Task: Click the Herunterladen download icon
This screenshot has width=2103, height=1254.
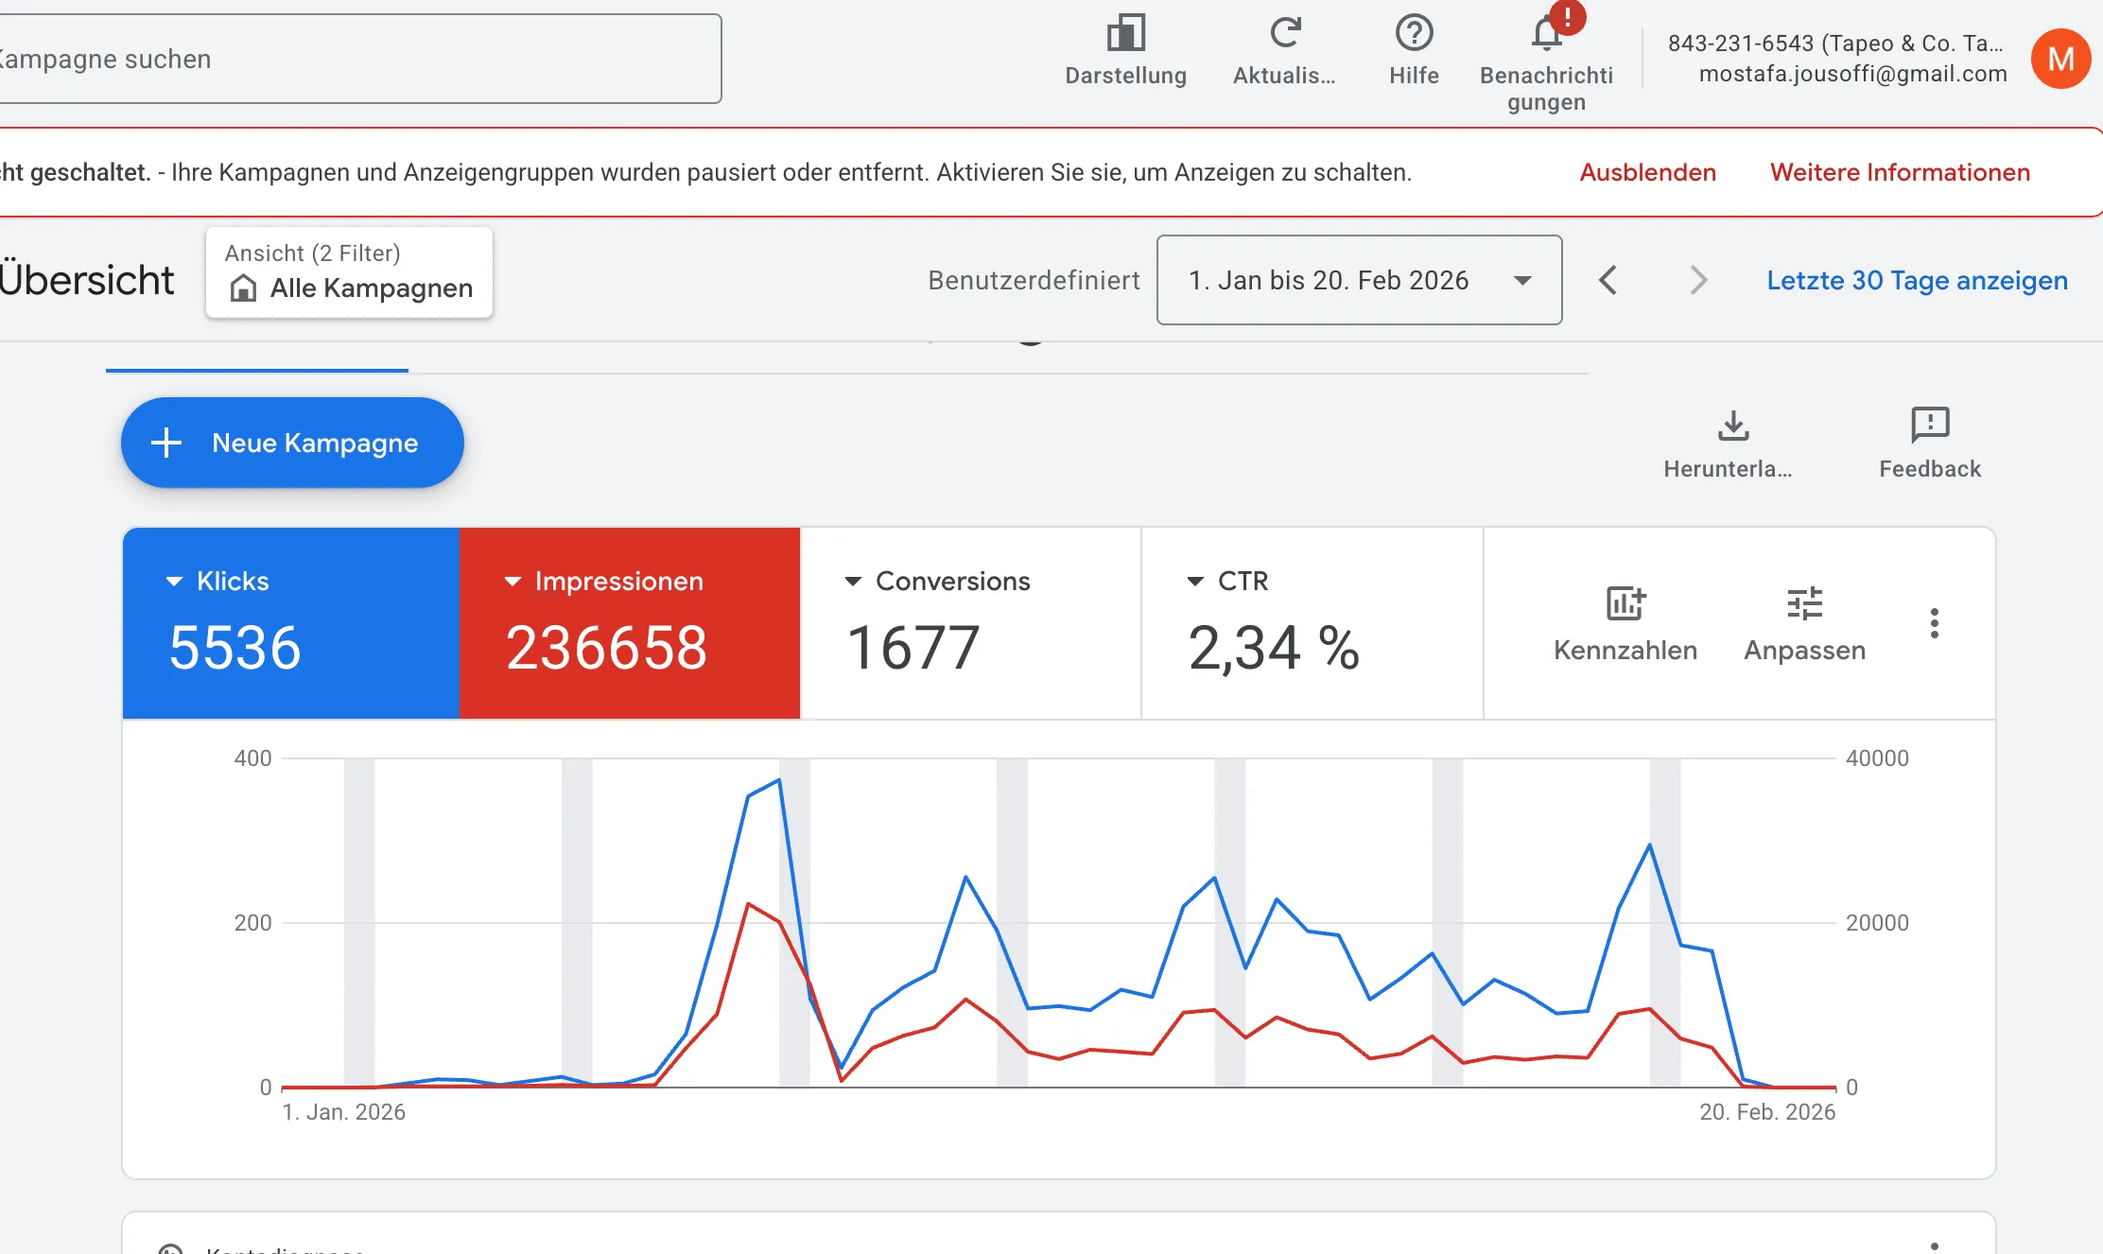Action: 1733,426
